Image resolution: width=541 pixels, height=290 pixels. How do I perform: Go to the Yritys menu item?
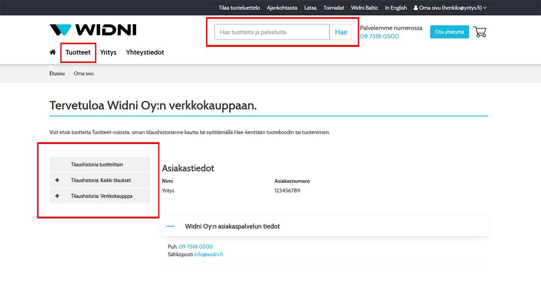tap(108, 52)
